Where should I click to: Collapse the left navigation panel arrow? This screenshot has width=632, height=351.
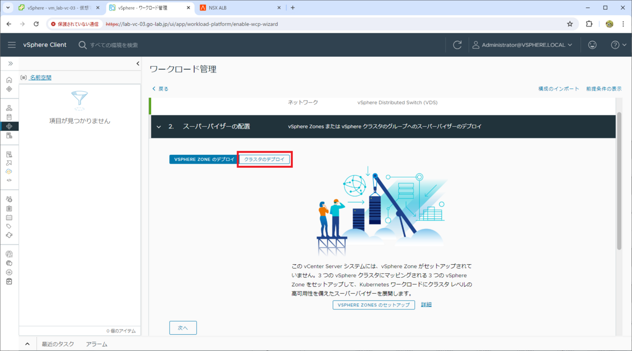138,64
